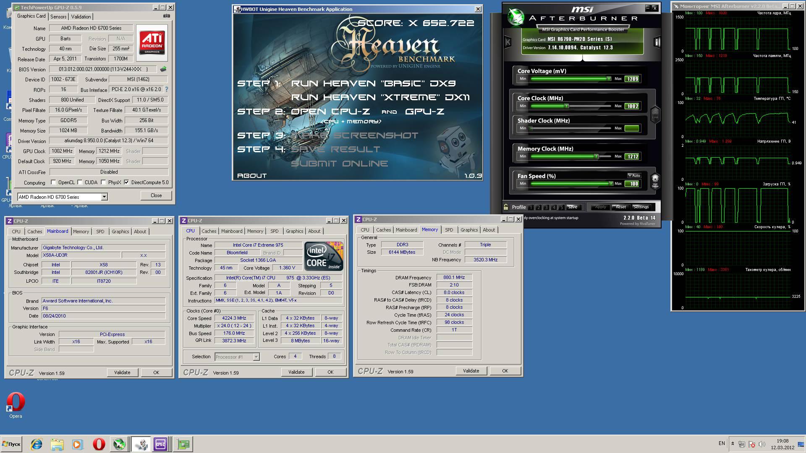Click the EN language indicator
This screenshot has height=453, width=806.
(722, 443)
